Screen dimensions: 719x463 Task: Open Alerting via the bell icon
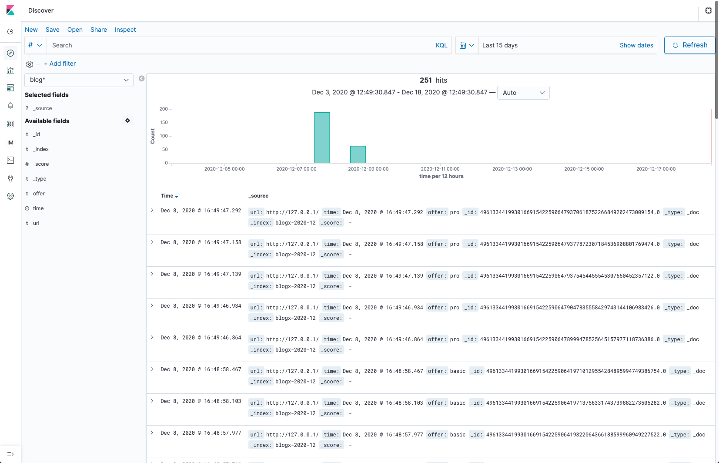point(10,105)
